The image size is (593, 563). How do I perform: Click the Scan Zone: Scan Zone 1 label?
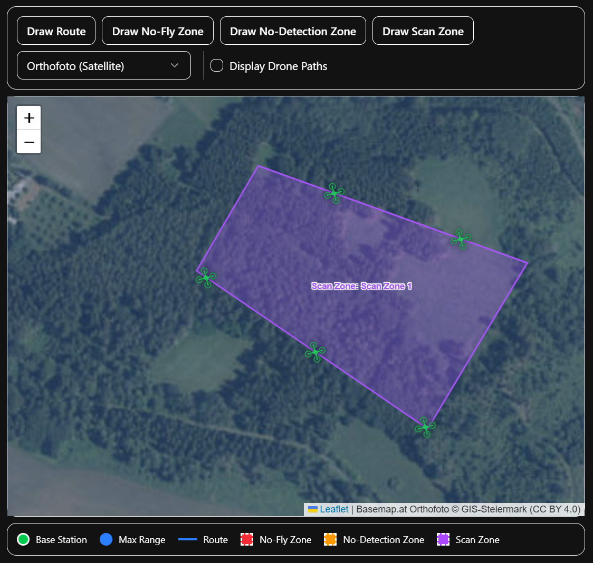pos(362,286)
